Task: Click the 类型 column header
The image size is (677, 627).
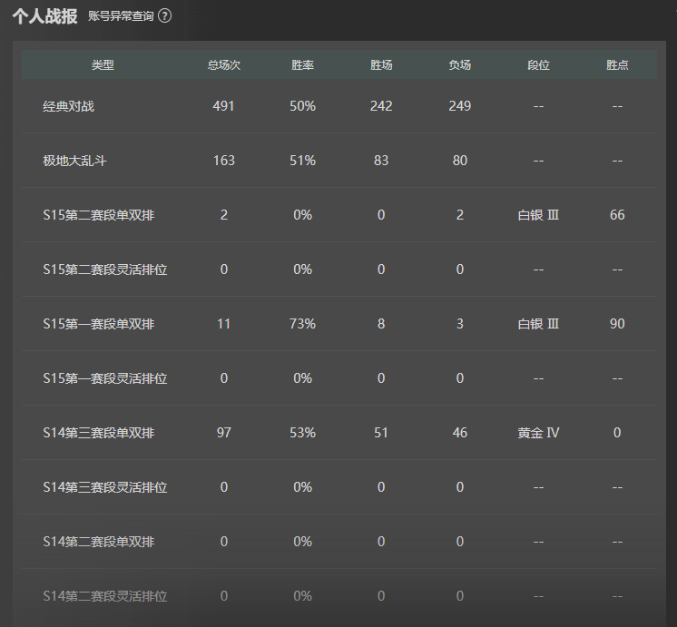Action: click(x=103, y=64)
